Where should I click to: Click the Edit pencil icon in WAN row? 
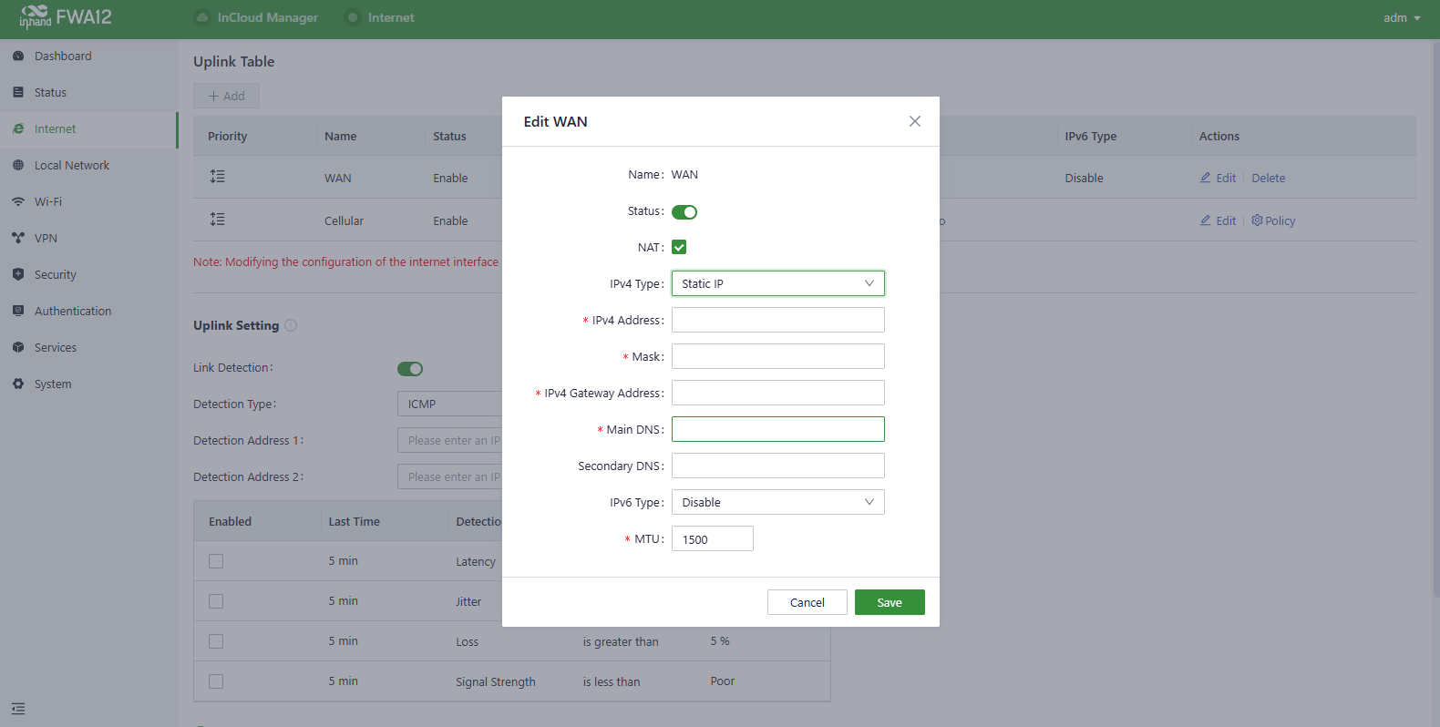(1206, 178)
